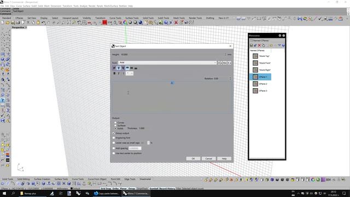Viewport: 350px width, 197px height.
Task: Open the File menu
Action: [x=2, y=6]
